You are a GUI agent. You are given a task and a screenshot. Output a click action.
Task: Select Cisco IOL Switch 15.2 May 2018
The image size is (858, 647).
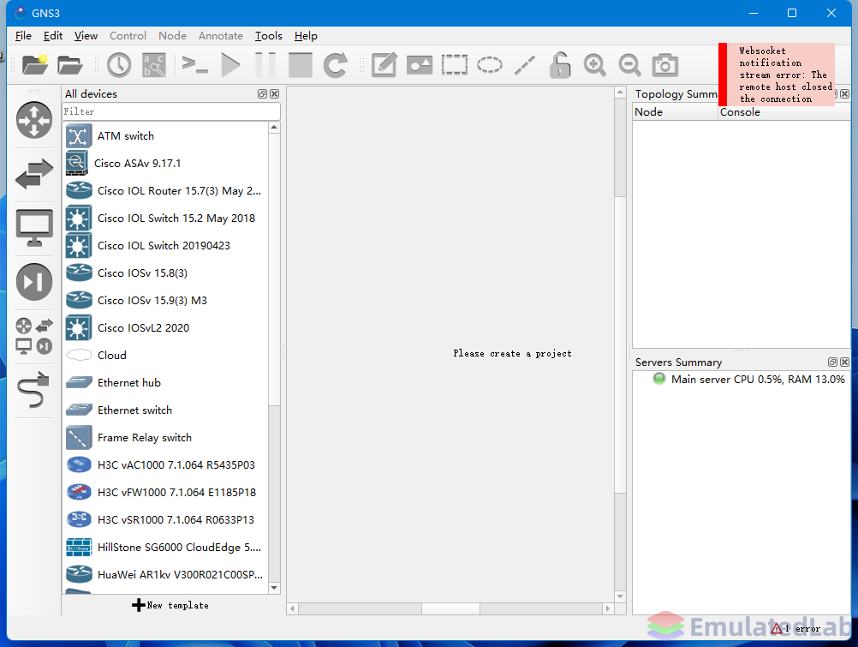click(166, 218)
